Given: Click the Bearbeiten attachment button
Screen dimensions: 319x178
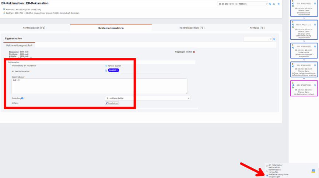Looking at the screenshot, I should [x=112, y=103].
